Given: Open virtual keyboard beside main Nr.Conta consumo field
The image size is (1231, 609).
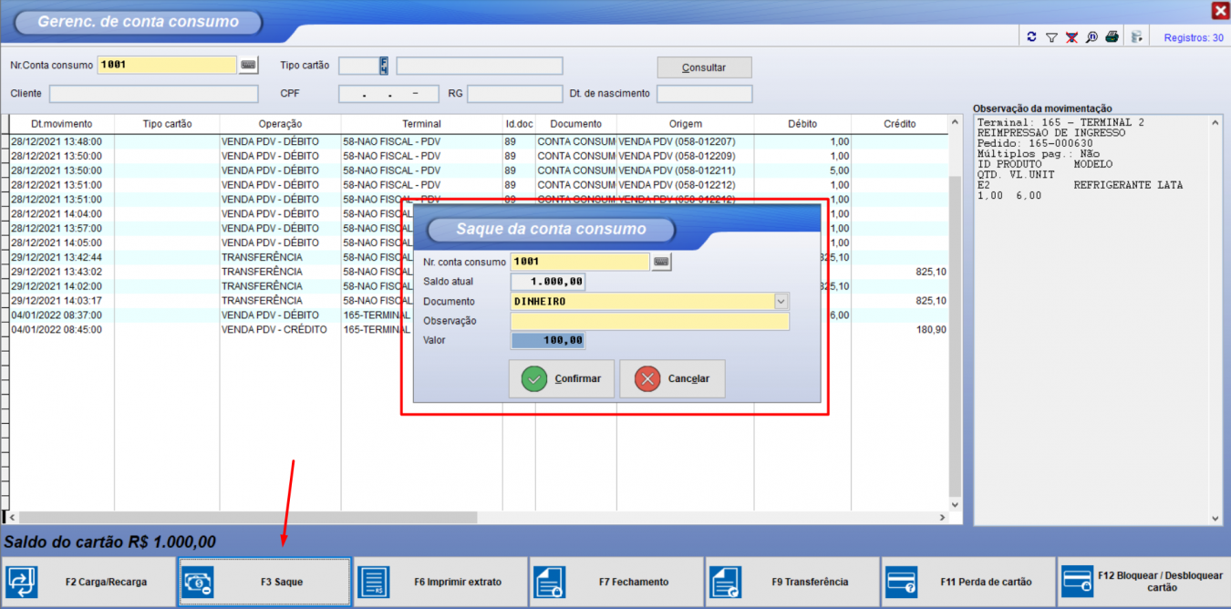Looking at the screenshot, I should [249, 66].
